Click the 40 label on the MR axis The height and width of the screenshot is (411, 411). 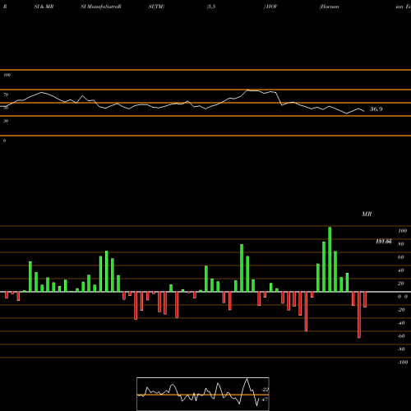tap(401, 270)
